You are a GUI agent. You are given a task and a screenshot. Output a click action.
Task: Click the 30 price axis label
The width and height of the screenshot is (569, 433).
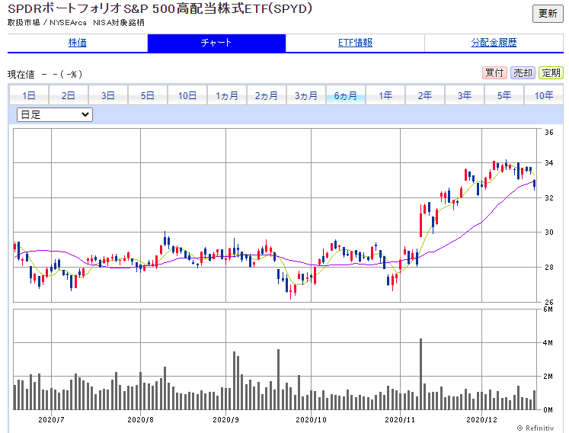(x=549, y=232)
